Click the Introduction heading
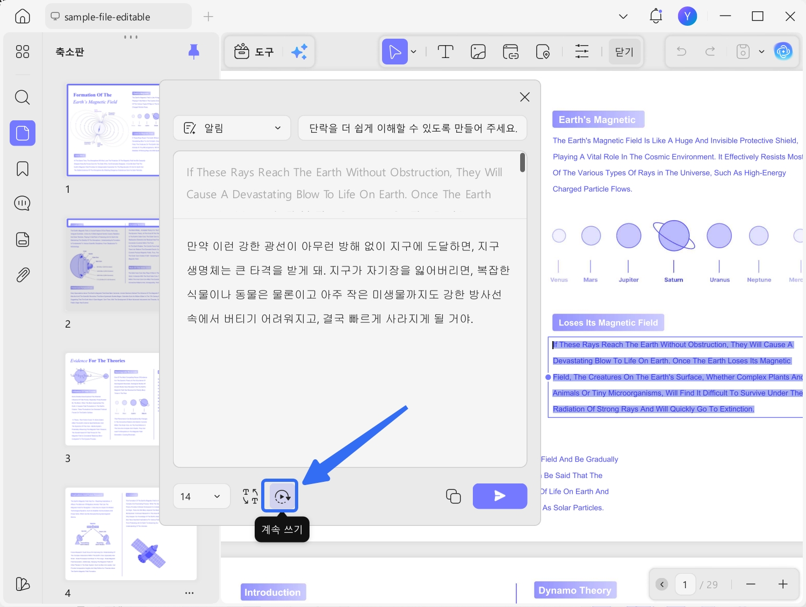Image resolution: width=806 pixels, height=607 pixels. click(273, 592)
